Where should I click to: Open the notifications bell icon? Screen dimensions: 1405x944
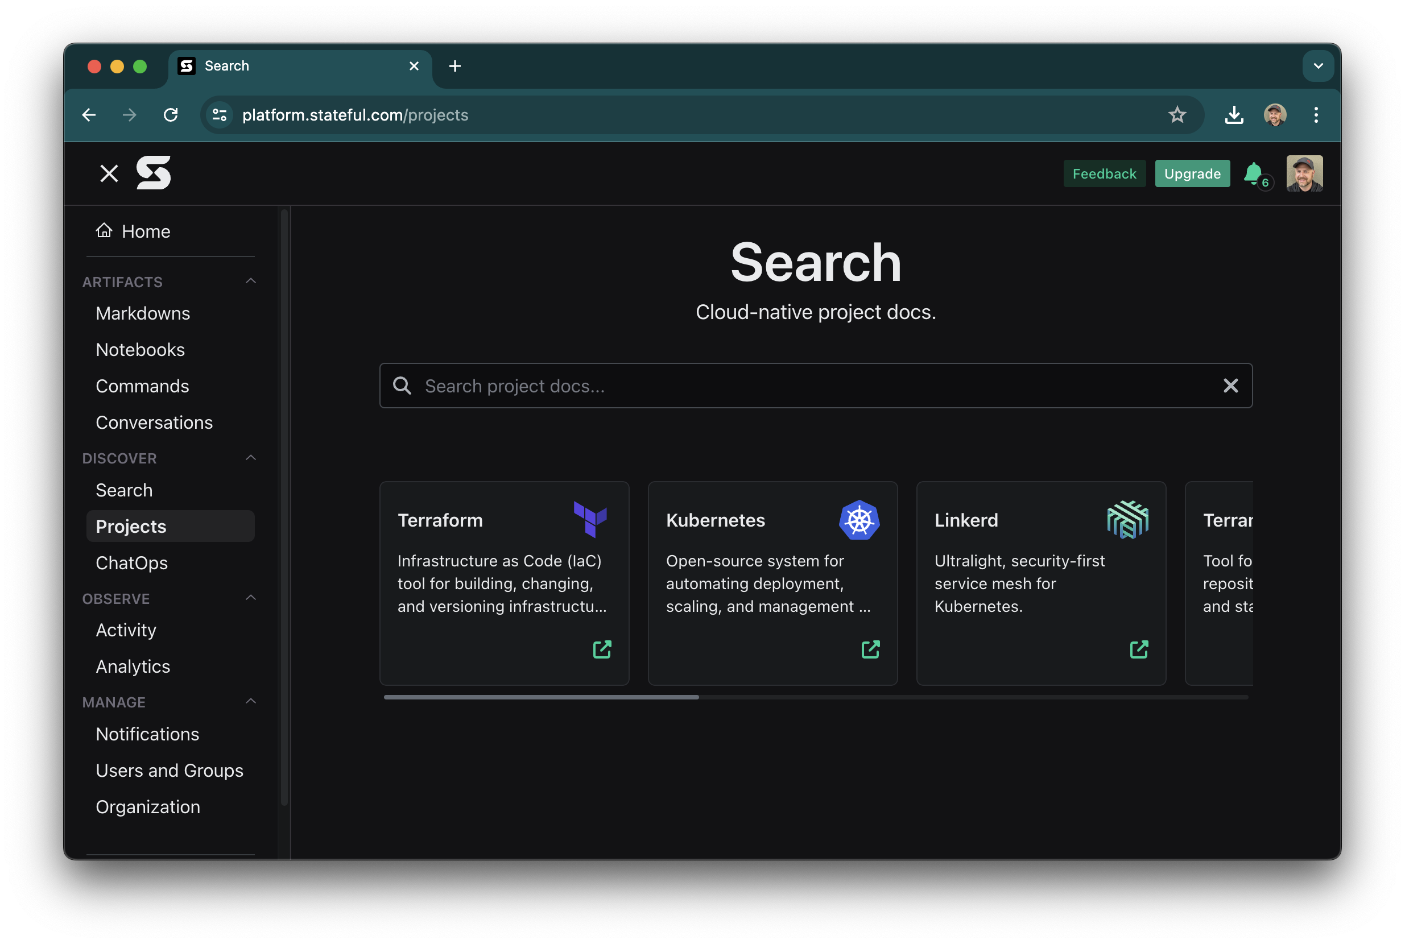click(1254, 174)
